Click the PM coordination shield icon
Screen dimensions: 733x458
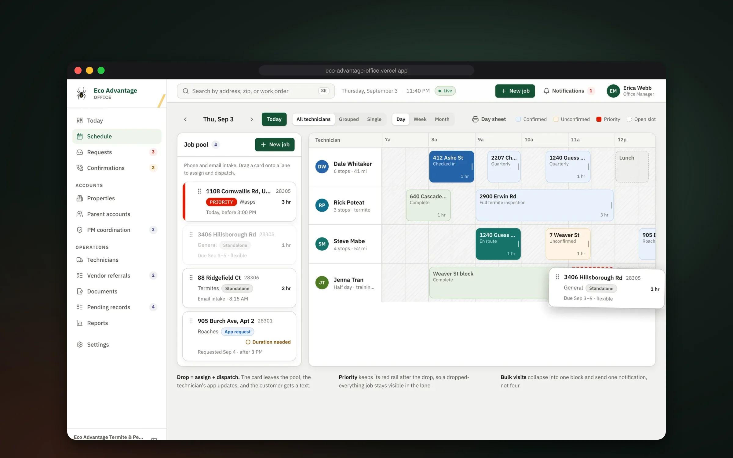coord(80,230)
